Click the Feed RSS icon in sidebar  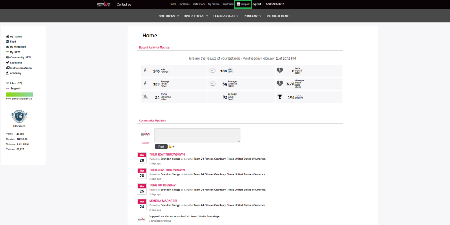[7, 42]
